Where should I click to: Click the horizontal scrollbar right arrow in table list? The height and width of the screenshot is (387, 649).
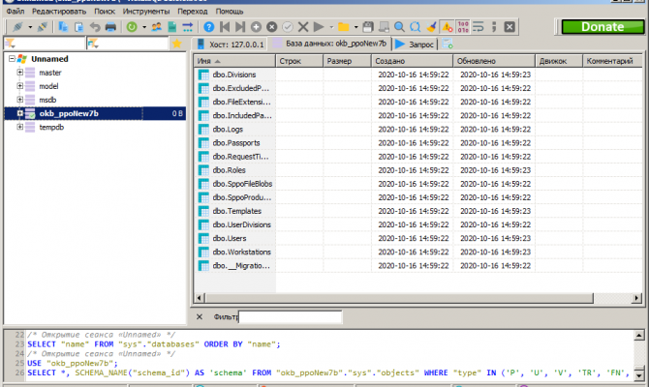point(637,298)
